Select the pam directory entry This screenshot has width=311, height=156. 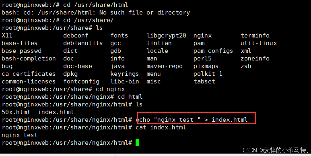coord(199,43)
